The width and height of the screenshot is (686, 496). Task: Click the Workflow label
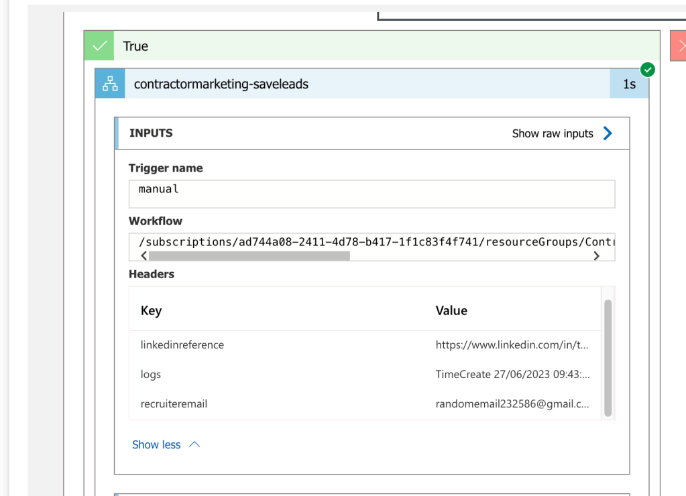click(x=156, y=221)
